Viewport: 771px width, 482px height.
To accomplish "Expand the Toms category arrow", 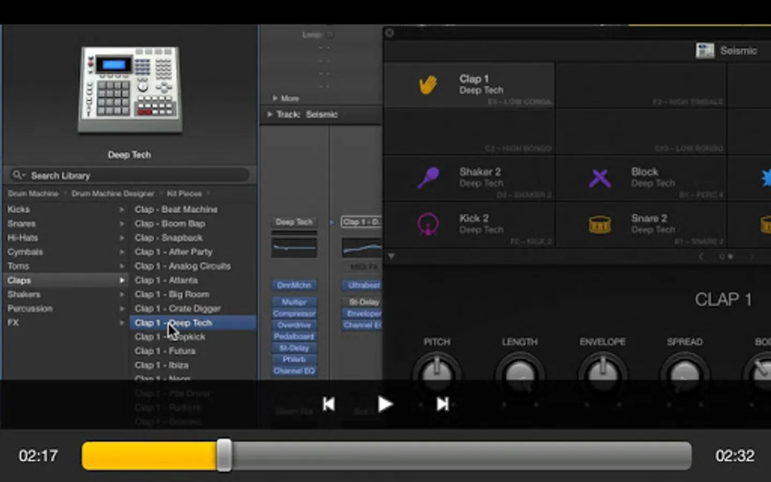I will pyautogui.click(x=122, y=266).
